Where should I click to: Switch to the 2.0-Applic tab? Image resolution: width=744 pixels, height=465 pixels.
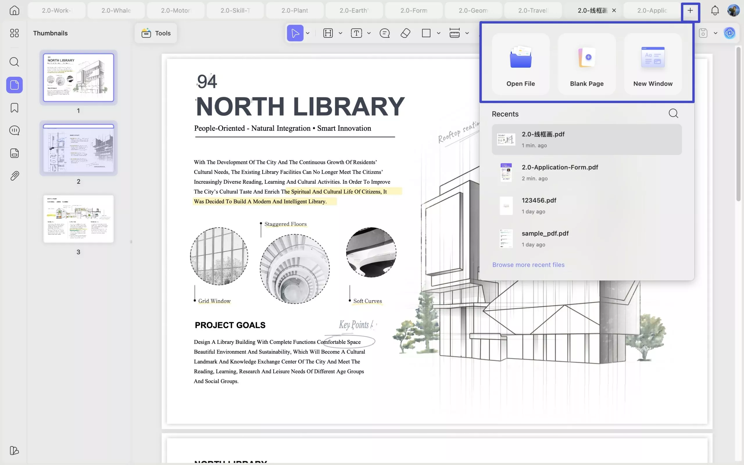coord(652,10)
